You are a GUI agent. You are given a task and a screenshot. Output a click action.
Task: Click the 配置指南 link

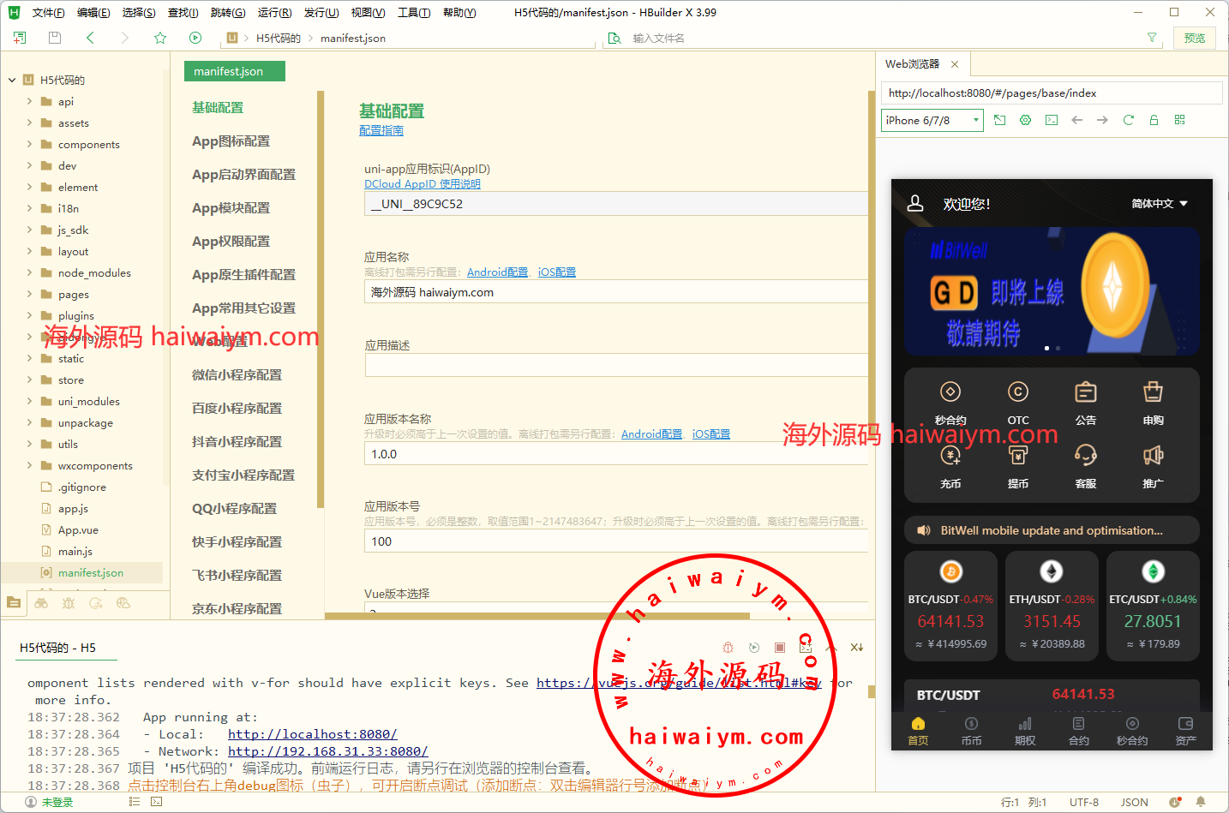pyautogui.click(x=381, y=131)
